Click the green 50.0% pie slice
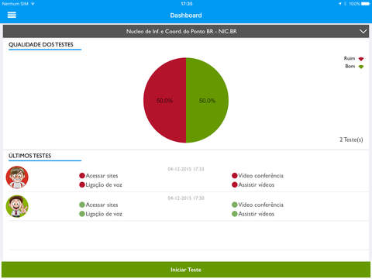This screenshot has height=279, width=372. (x=207, y=100)
